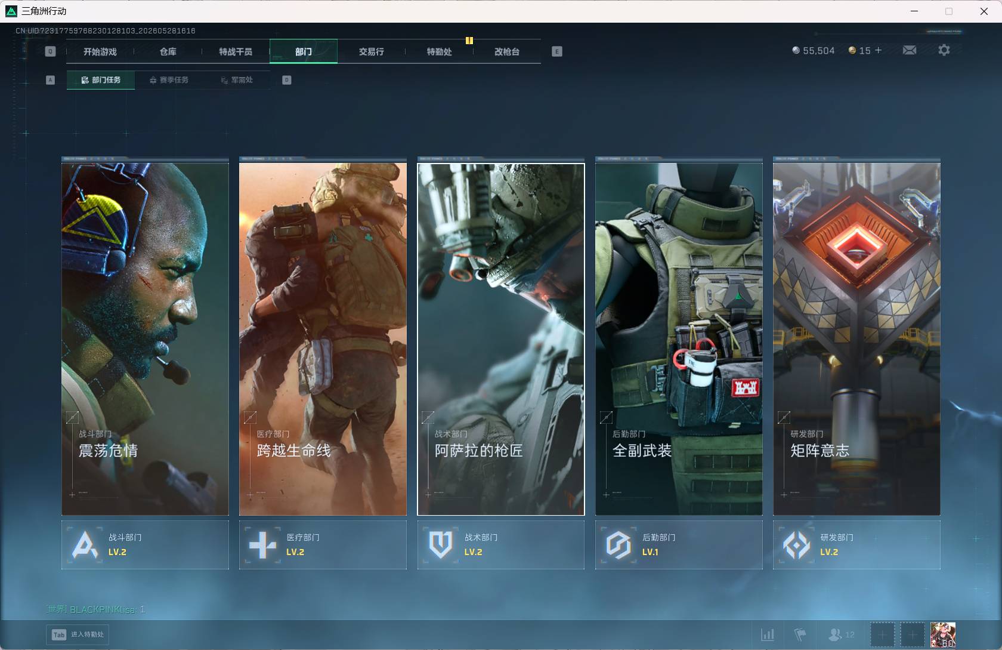Image resolution: width=1002 pixels, height=650 pixels.
Task: Click the flag icon in bottom bar
Action: tap(800, 634)
